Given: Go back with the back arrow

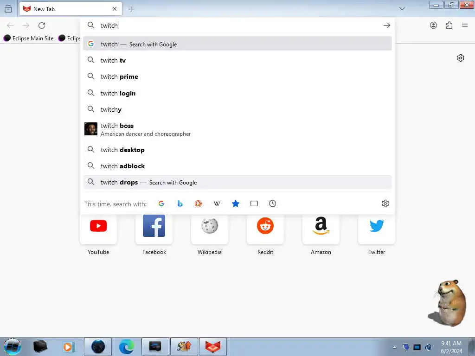Looking at the screenshot, I should (x=10, y=25).
